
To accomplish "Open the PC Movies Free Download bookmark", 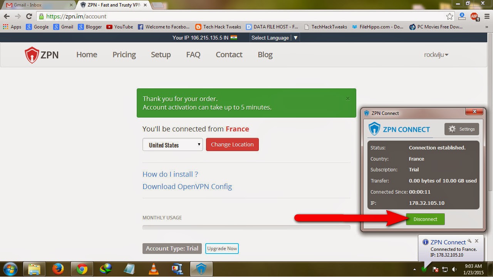I will [x=436, y=27].
